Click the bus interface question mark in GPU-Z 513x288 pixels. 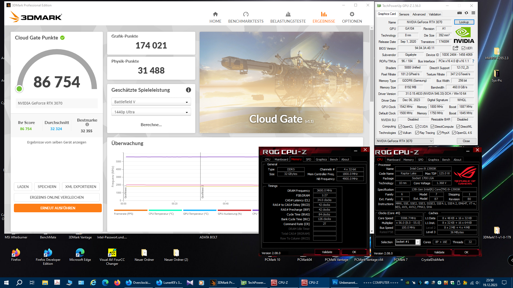coord(473,61)
